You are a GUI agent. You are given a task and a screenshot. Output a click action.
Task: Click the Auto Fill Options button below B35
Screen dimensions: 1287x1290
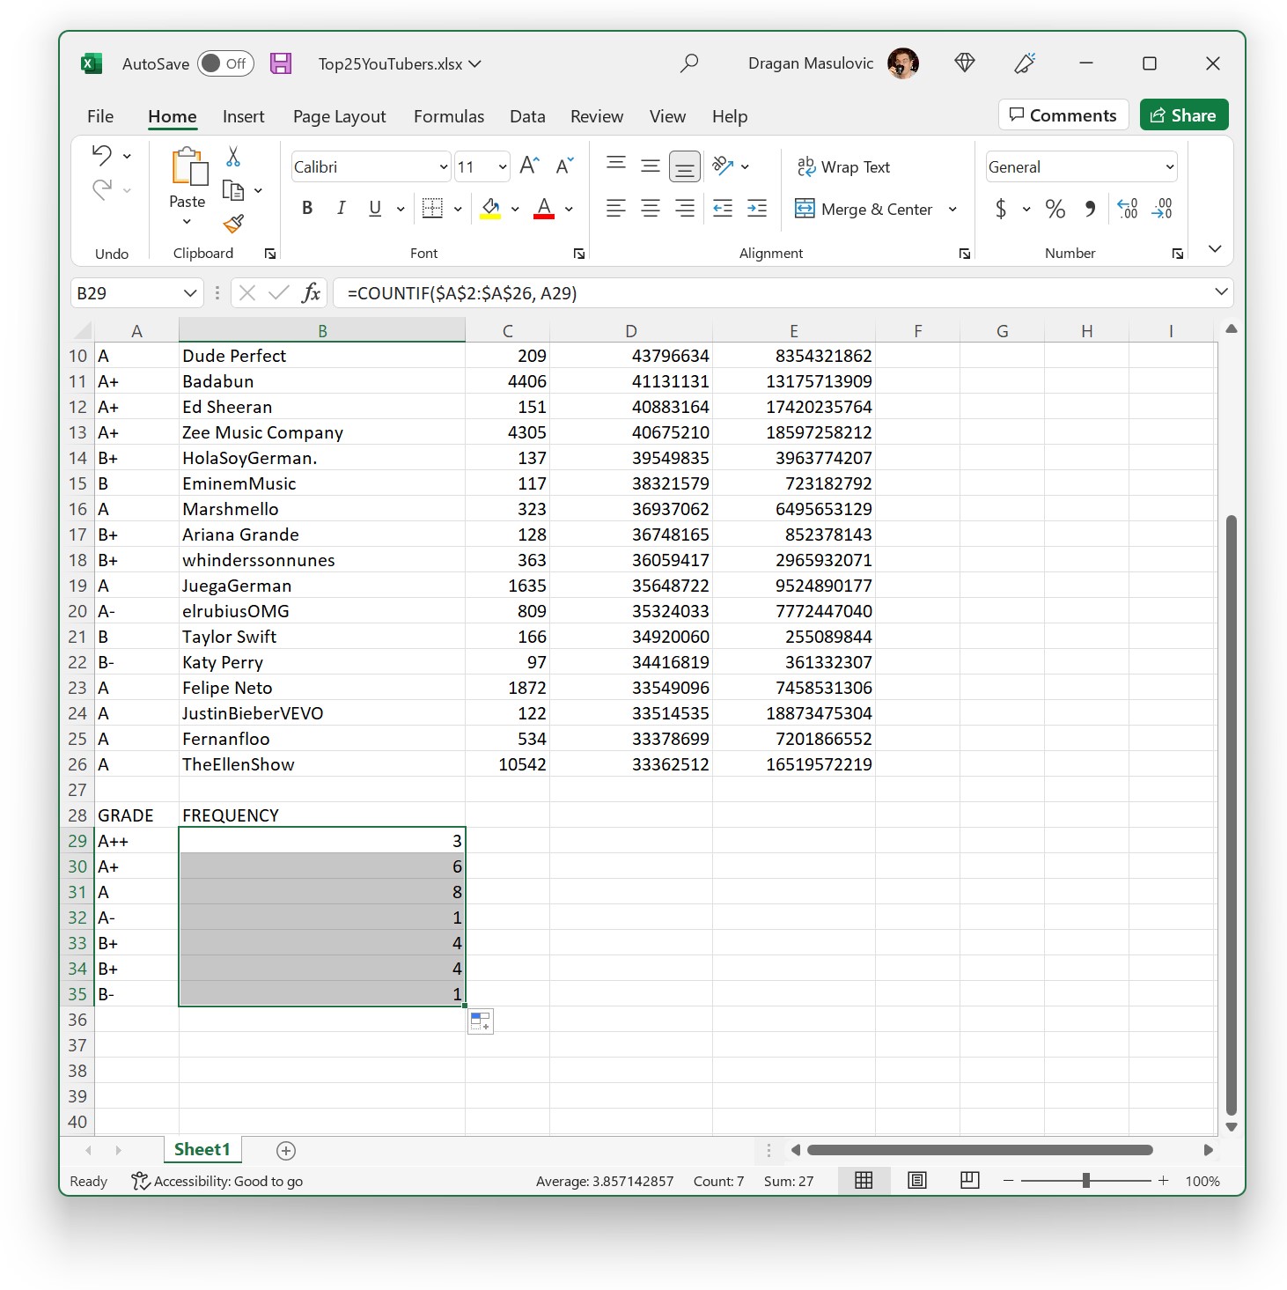[x=481, y=1021]
